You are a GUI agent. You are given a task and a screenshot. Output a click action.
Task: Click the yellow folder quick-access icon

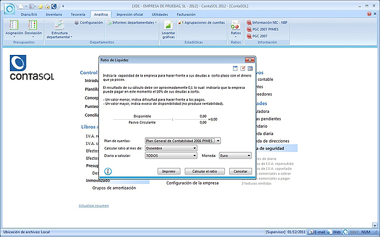[41, 6]
